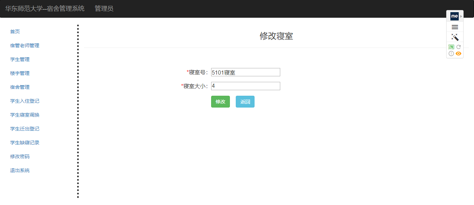The width and height of the screenshot is (474, 205).
Task: Click the 寝室号 field label
Action: (x=197, y=72)
